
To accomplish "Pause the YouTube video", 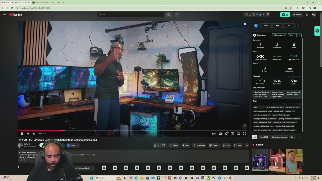I will click(22, 134).
